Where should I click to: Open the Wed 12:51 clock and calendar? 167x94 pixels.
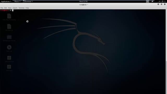(x=83, y=2)
